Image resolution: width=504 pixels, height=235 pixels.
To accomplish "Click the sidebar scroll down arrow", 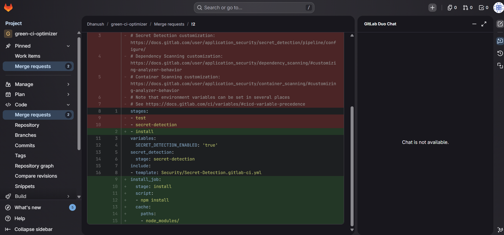I will pos(79,197).
